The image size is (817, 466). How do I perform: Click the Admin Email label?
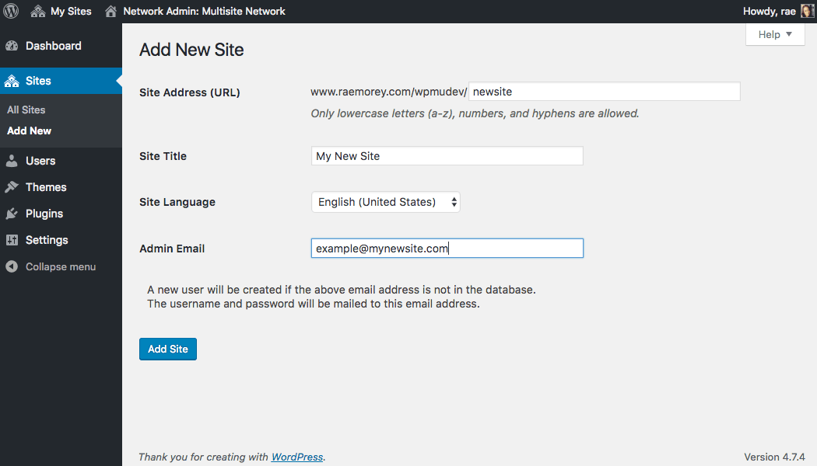pos(172,249)
